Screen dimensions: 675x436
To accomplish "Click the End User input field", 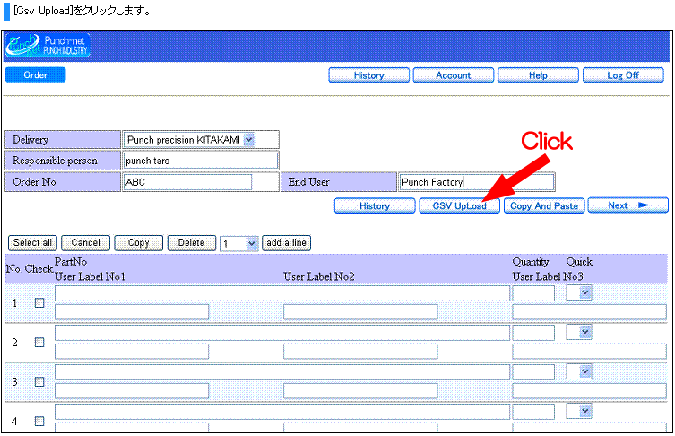I will [476, 182].
